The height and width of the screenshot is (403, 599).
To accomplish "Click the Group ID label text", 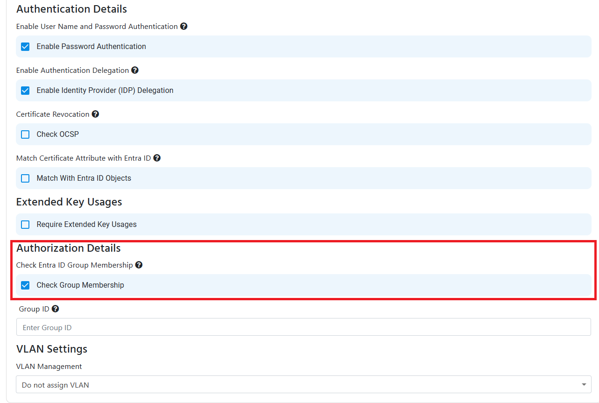I will (x=34, y=309).
